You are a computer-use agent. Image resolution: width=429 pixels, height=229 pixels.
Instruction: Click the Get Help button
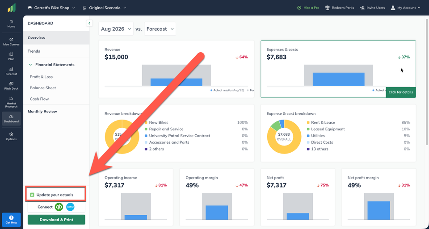(11, 220)
